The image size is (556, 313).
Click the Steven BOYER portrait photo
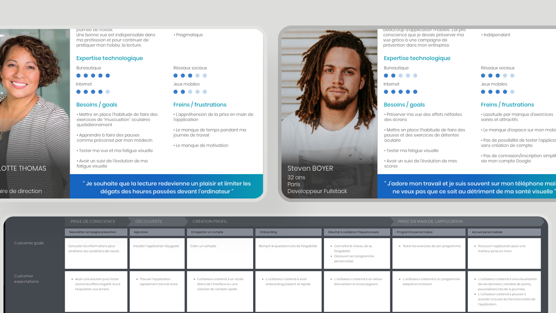coord(330,114)
